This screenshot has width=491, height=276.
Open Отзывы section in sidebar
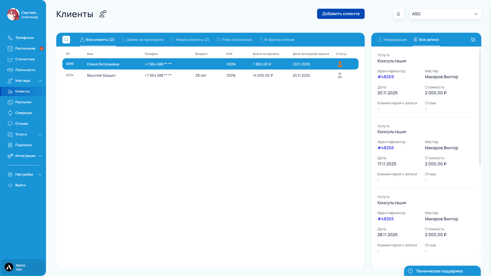click(x=21, y=123)
